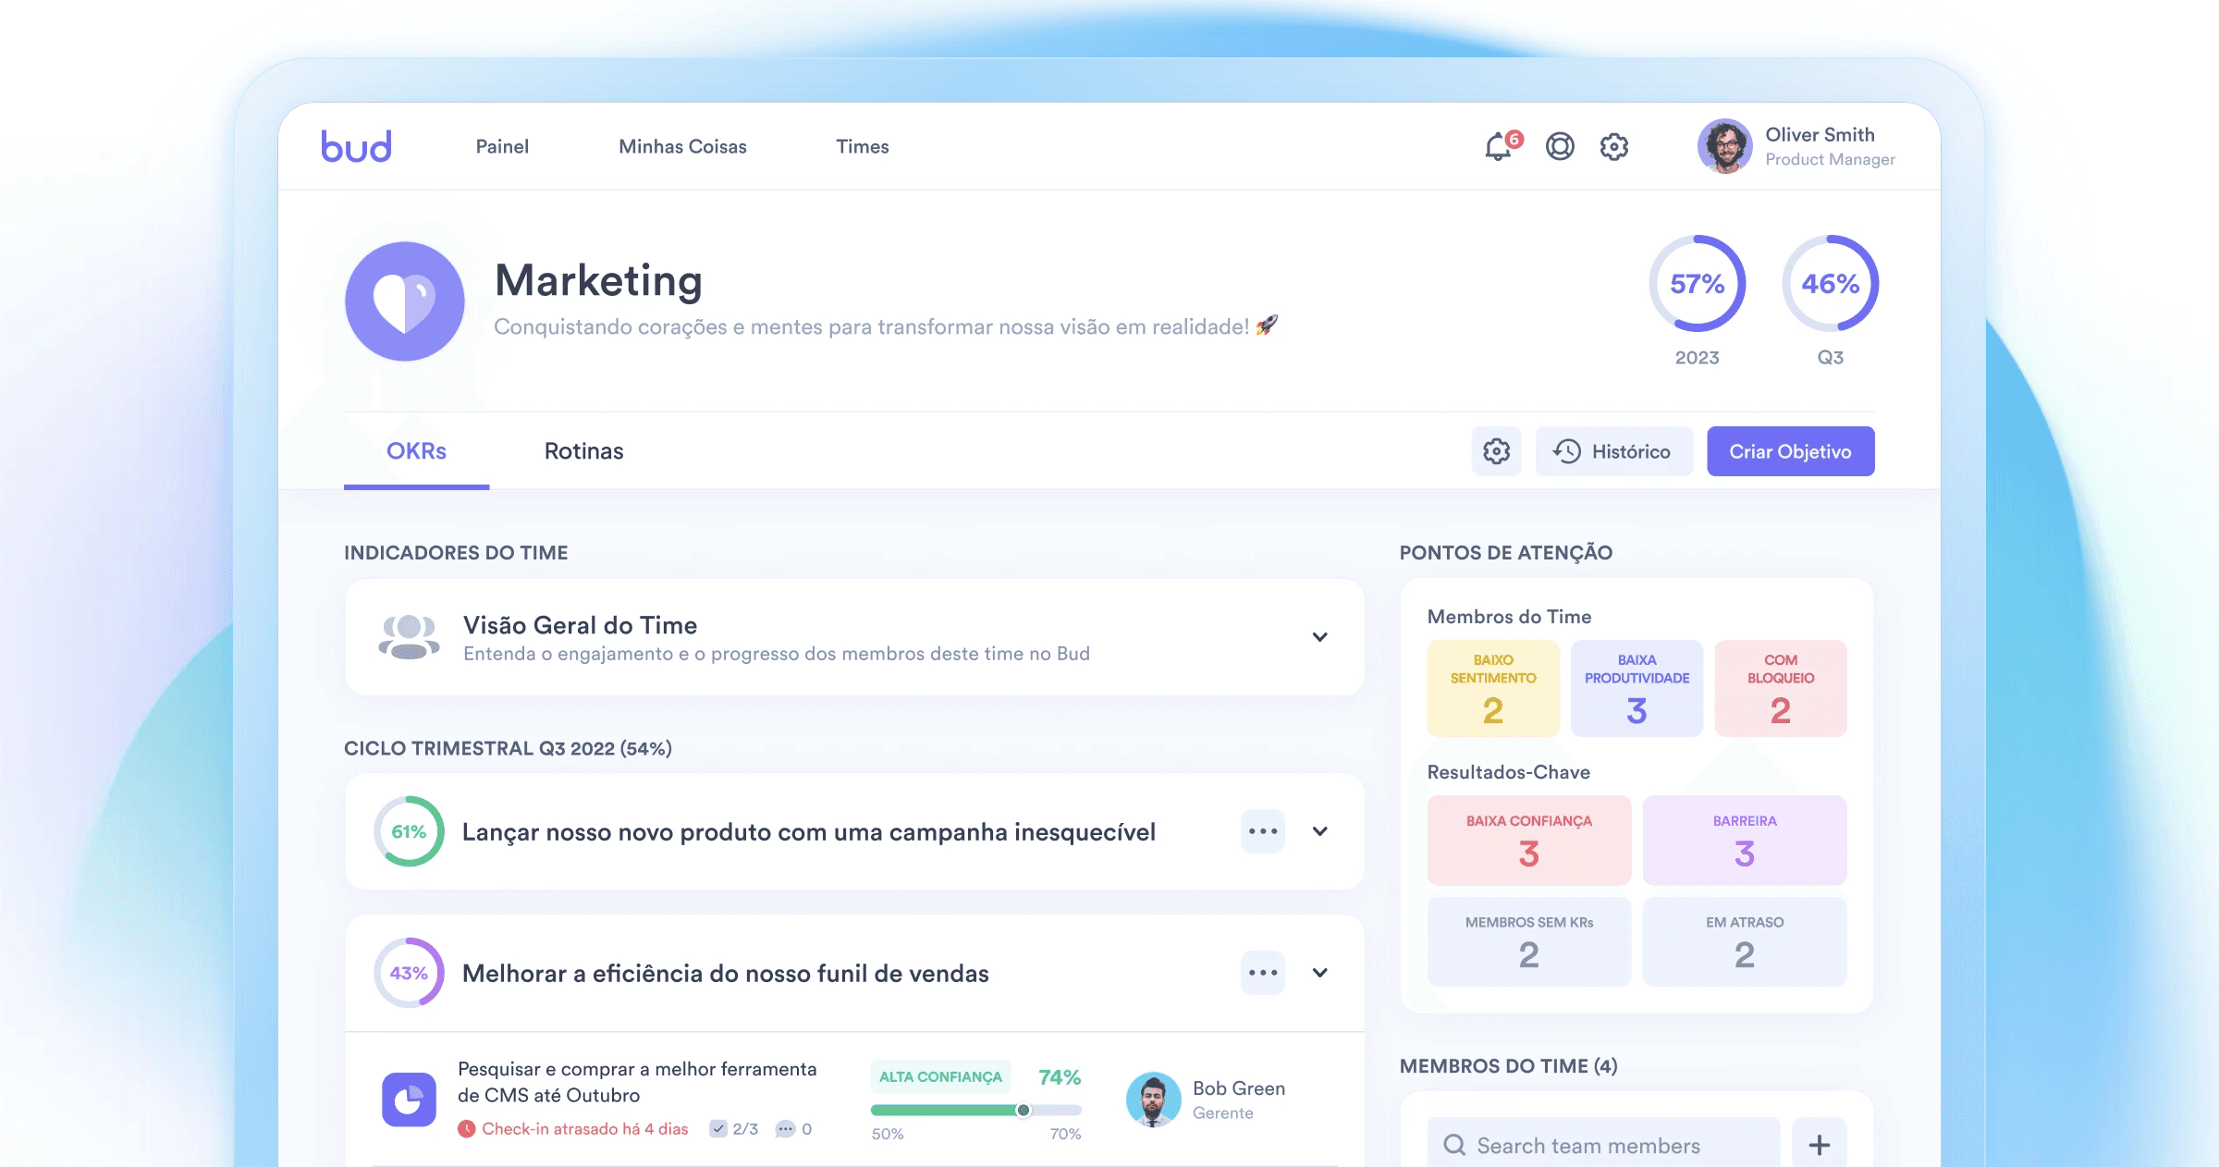This screenshot has width=2219, height=1167.
Task: Select the Alta Confiança status badge
Action: [x=940, y=1076]
